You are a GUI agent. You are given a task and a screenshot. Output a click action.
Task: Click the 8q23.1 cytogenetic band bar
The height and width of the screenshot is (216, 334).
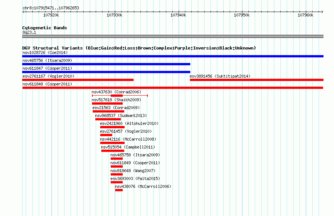point(173,36)
